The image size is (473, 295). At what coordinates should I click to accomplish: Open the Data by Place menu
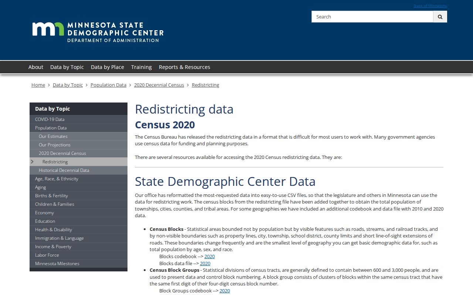(x=108, y=67)
